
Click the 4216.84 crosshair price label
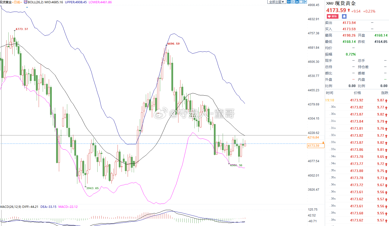[x=313, y=137]
